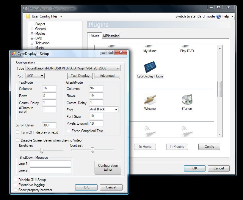Click the iTunes plugin icon

(x=187, y=100)
